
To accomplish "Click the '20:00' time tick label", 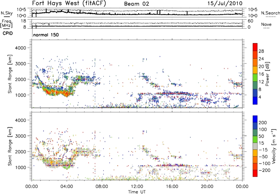I will (207, 187).
